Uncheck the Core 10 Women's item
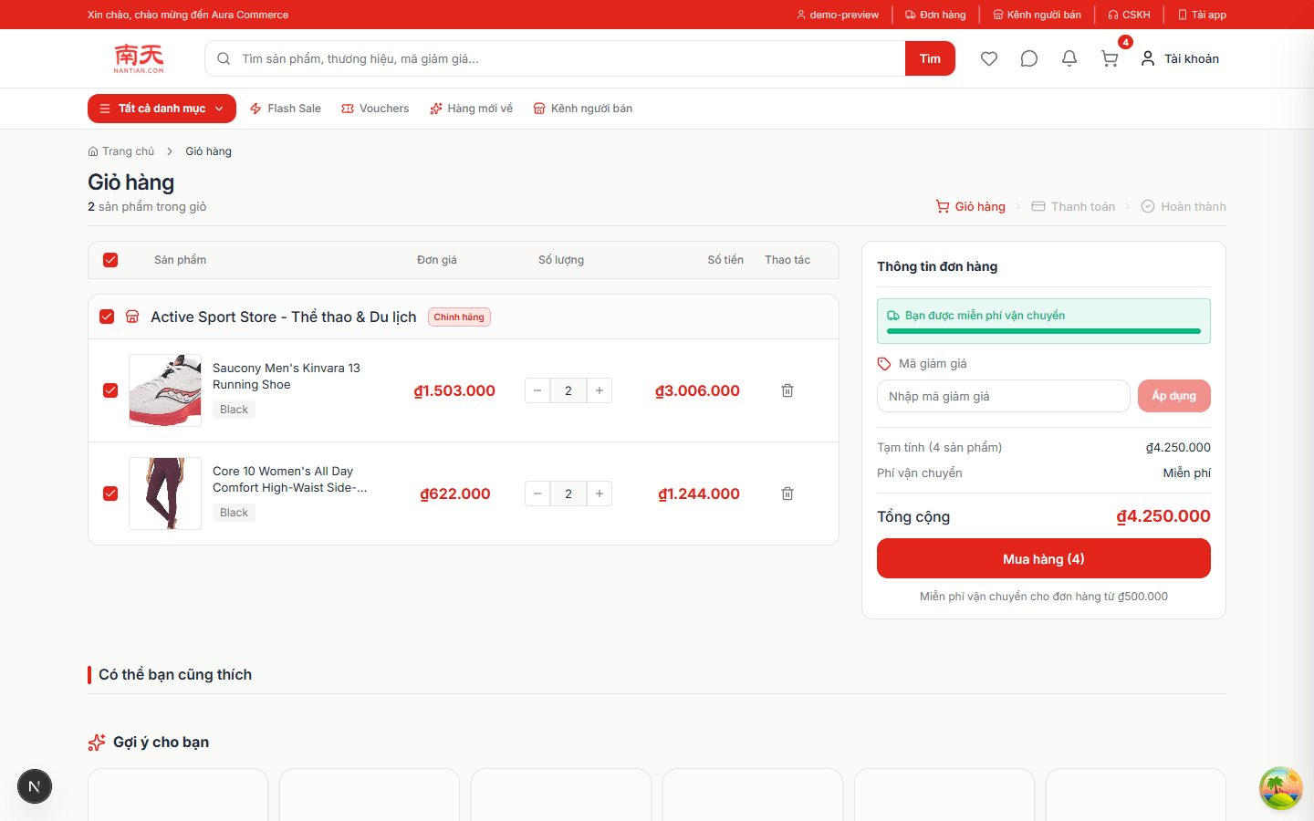 pyautogui.click(x=110, y=494)
